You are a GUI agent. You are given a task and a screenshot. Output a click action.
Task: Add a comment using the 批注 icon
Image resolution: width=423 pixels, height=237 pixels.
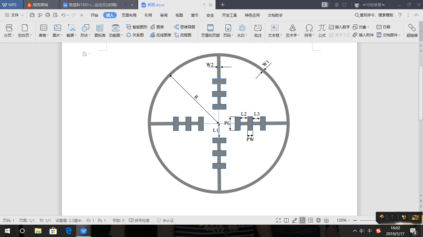[258, 31]
